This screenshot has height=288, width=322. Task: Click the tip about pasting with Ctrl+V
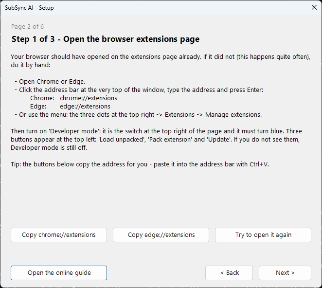click(x=140, y=164)
